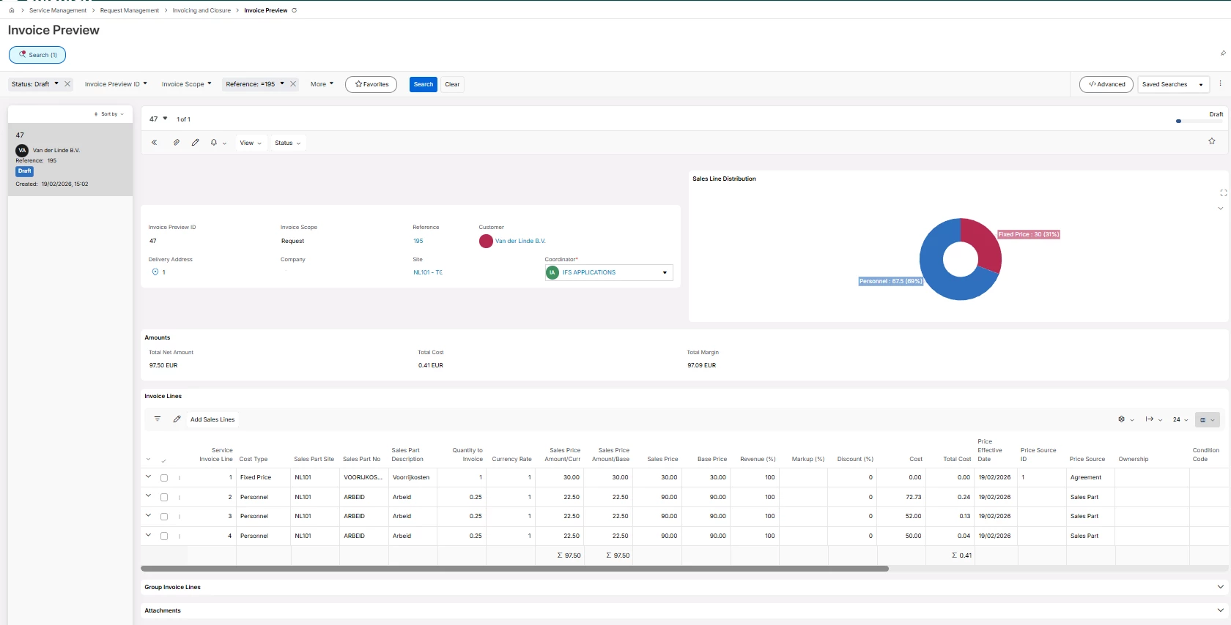Viewport: 1231px width, 625px height.
Task: Click the blue Search button
Action: tap(424, 84)
